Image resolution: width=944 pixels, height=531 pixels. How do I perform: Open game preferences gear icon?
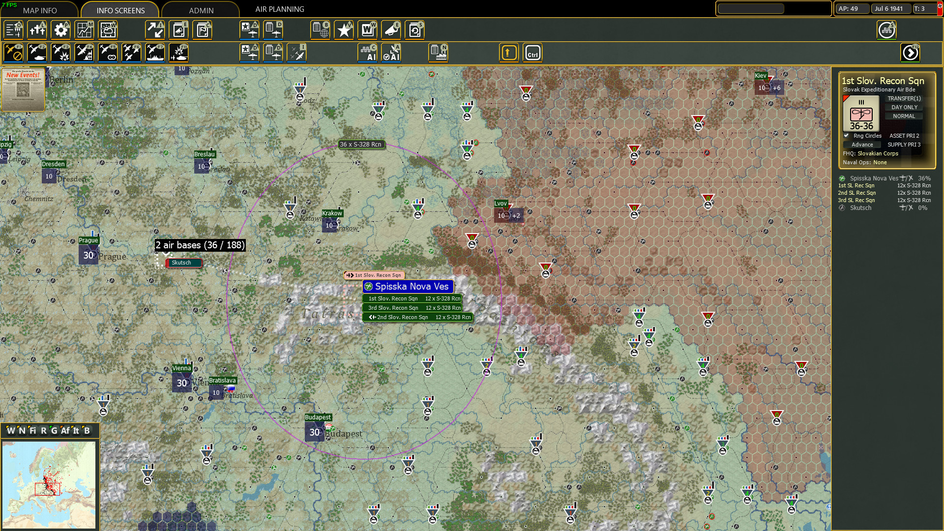point(60,30)
